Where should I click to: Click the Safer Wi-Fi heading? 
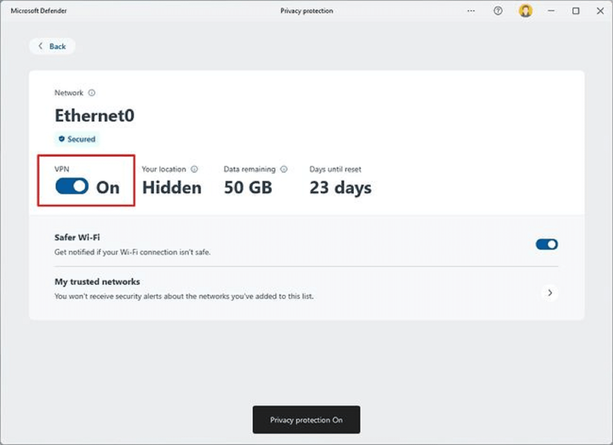click(x=77, y=237)
